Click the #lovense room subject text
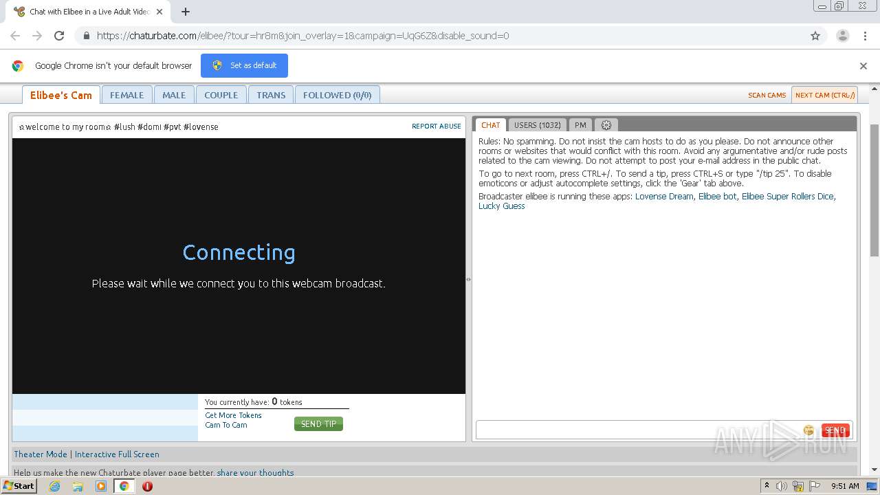The width and height of the screenshot is (880, 495). [201, 126]
